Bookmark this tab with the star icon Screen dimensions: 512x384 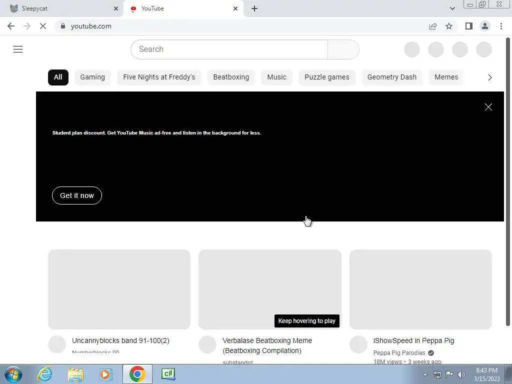click(x=449, y=26)
